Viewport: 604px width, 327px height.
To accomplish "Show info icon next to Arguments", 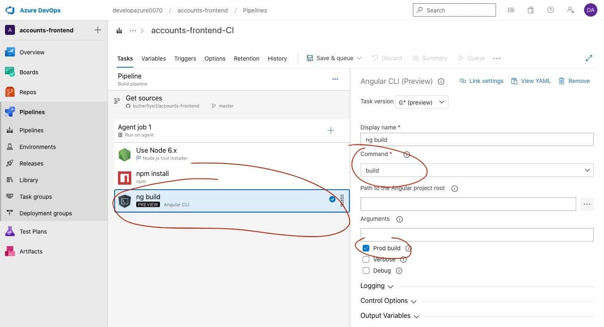I will pos(399,219).
